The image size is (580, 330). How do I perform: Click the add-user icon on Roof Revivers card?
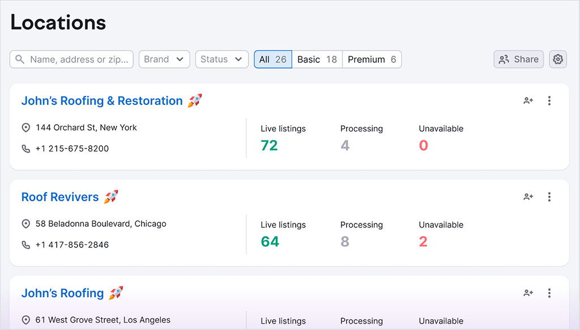[528, 197]
